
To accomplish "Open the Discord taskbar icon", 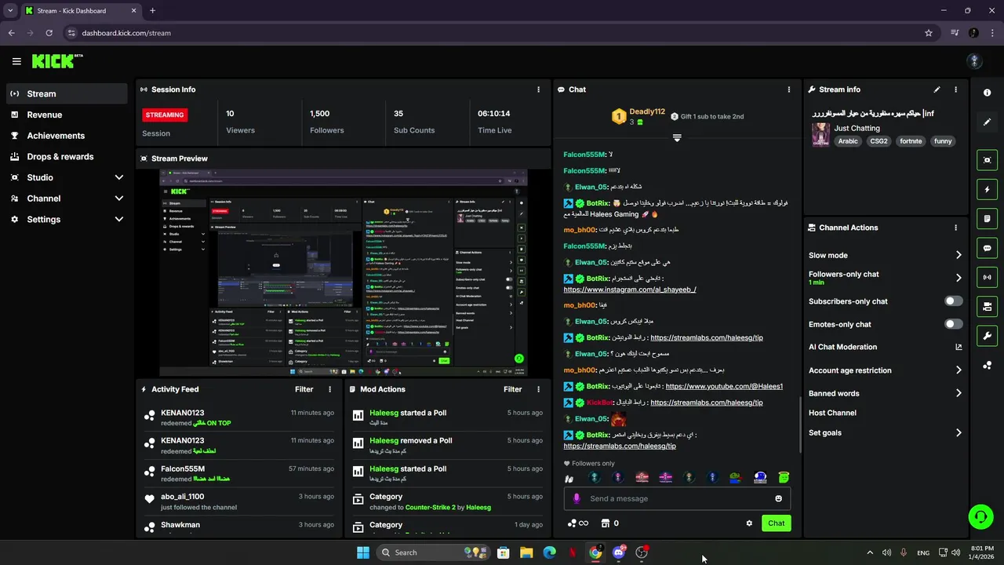I will (619, 552).
